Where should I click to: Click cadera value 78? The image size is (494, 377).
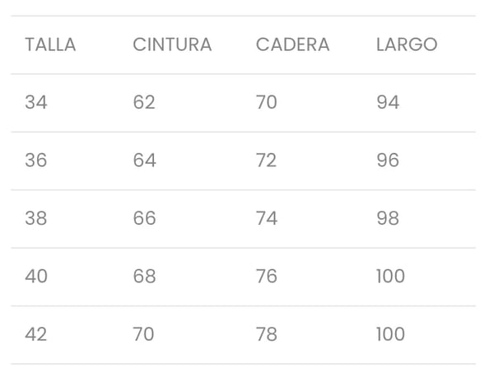click(x=267, y=334)
